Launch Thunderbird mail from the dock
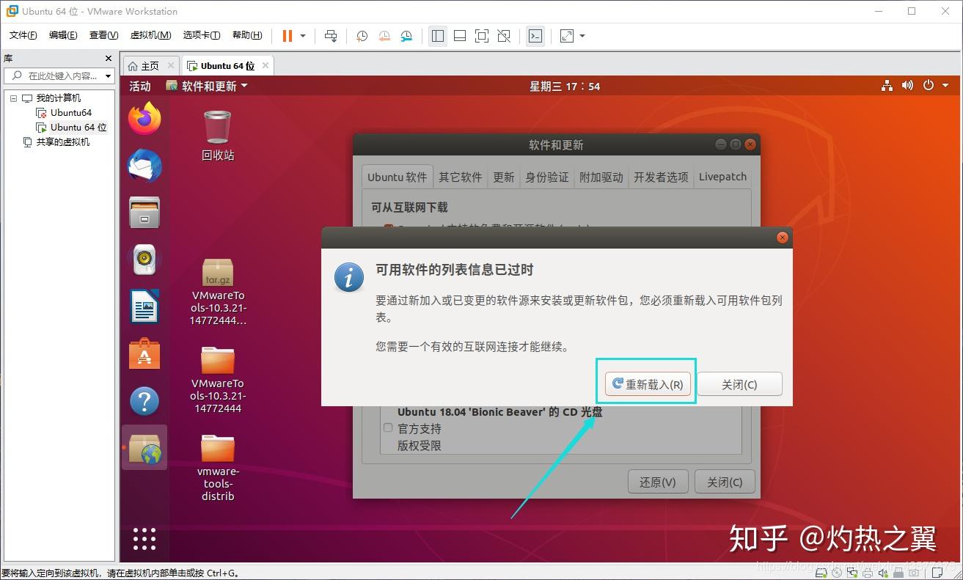Image resolution: width=963 pixels, height=580 pixels. 144,166
